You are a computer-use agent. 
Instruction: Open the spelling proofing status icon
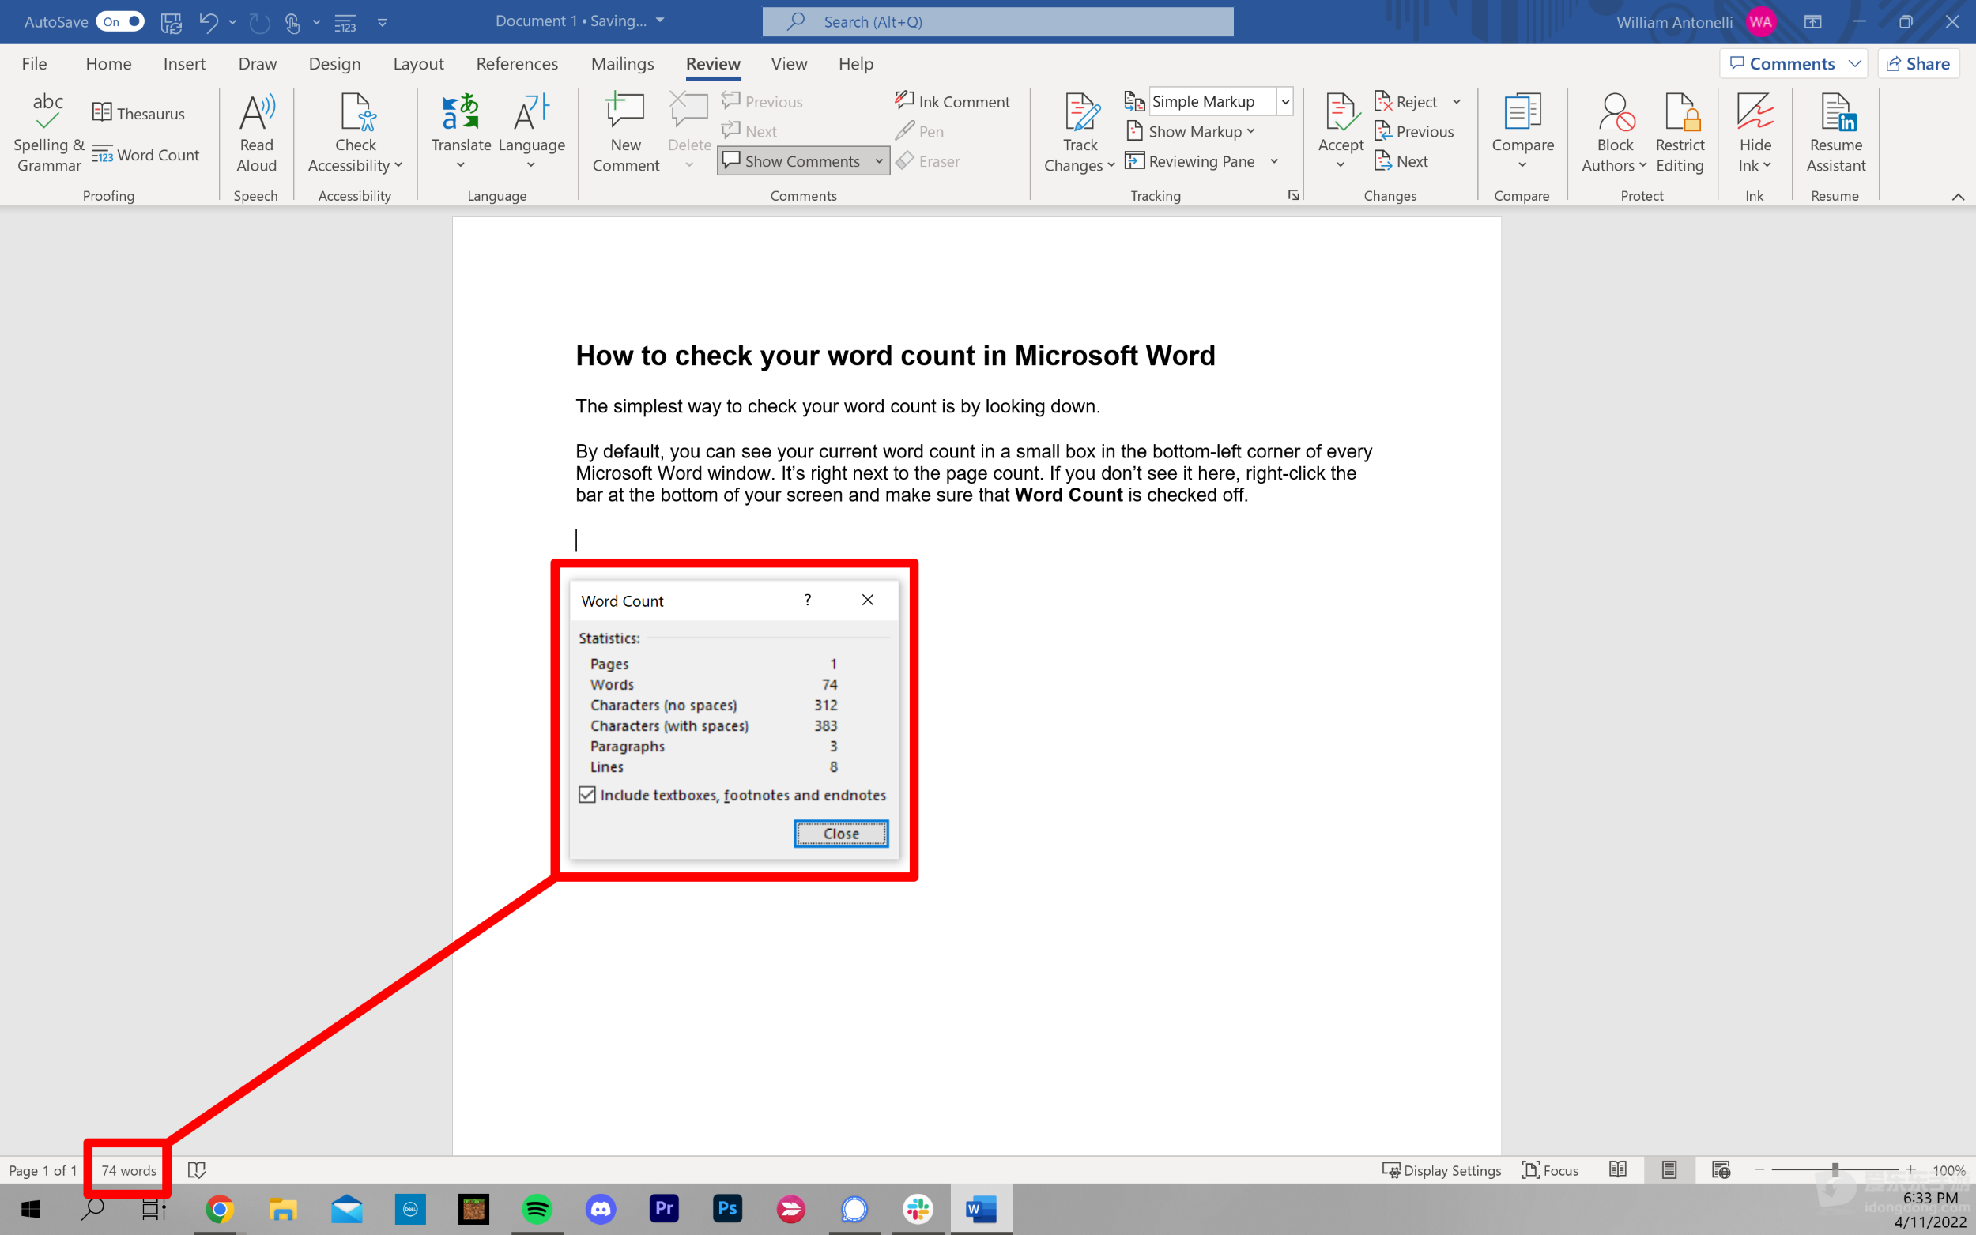(x=197, y=1169)
